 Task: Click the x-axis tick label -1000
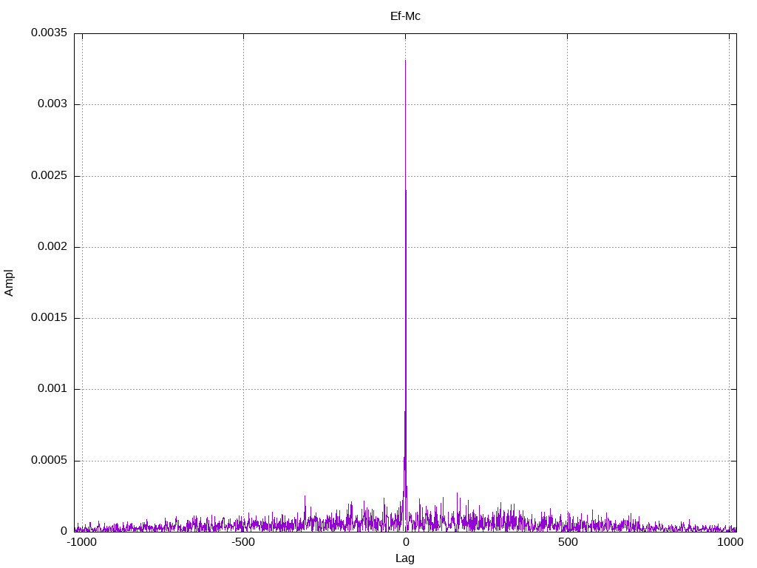pyautogui.click(x=81, y=542)
